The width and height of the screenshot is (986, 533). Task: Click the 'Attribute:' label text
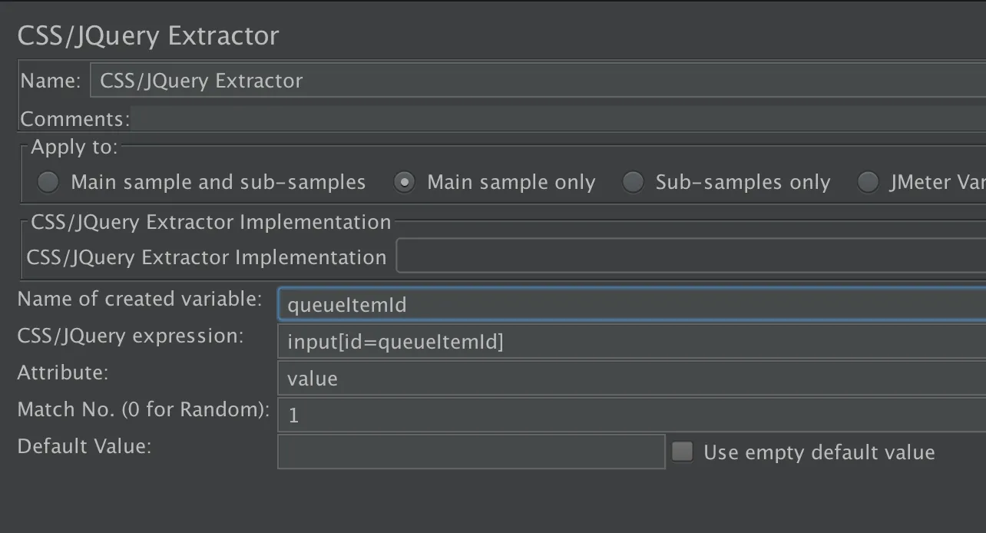click(63, 372)
